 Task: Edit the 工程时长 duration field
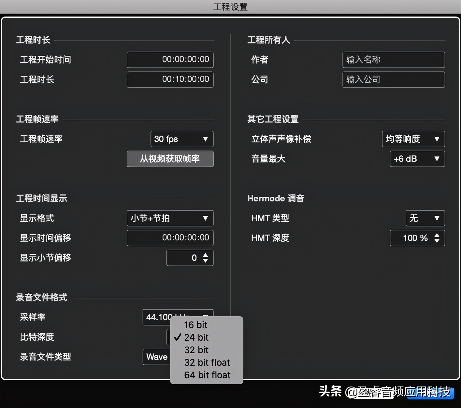(170, 80)
